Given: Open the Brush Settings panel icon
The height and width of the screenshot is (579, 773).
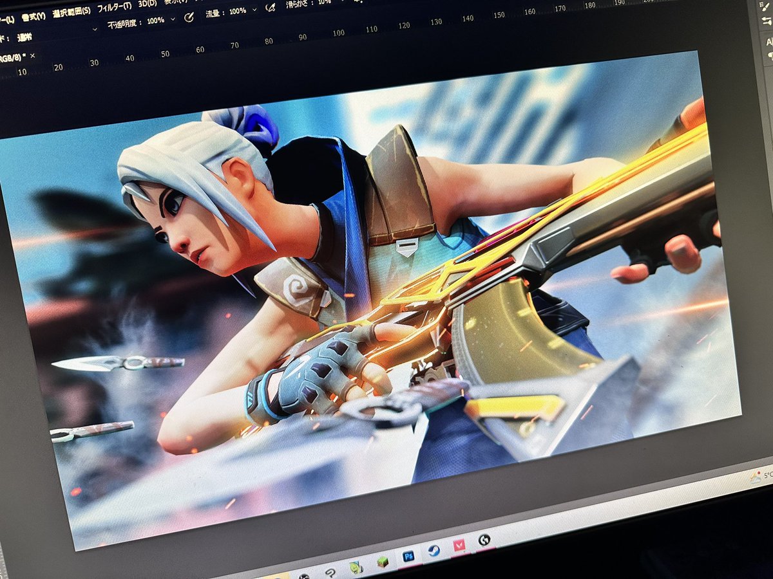Looking at the screenshot, I should (765, 6).
